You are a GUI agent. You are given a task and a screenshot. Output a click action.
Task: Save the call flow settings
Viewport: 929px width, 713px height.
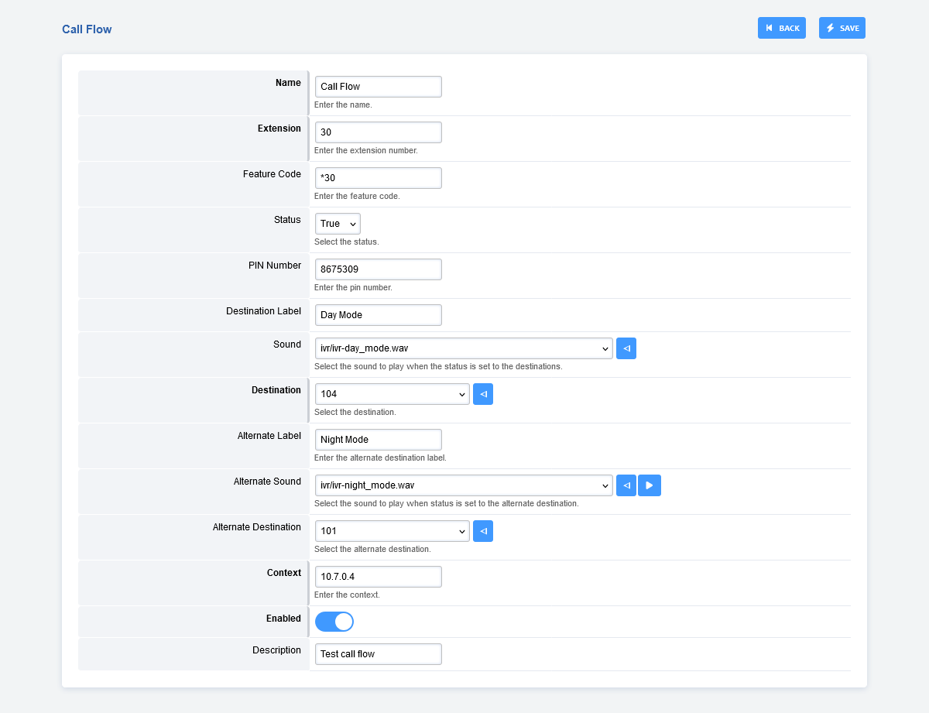pyautogui.click(x=842, y=28)
